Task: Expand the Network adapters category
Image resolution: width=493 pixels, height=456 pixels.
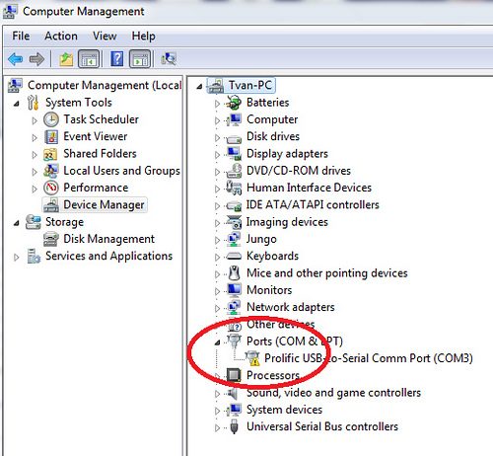Action: coord(217,308)
